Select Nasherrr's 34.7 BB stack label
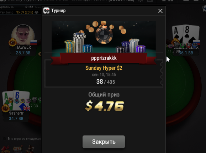 (16, 118)
